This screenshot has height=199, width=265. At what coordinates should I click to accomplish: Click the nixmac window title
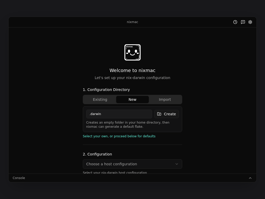(x=132, y=22)
